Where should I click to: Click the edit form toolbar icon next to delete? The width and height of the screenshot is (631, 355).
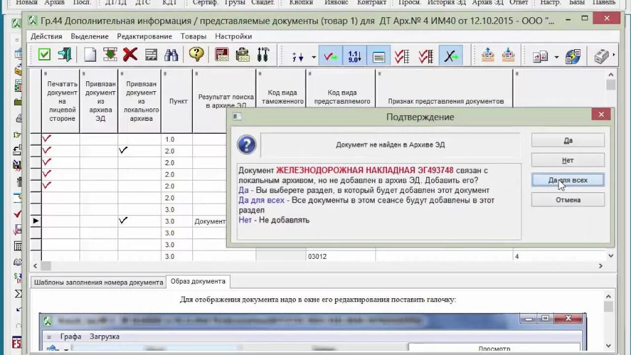151,55
